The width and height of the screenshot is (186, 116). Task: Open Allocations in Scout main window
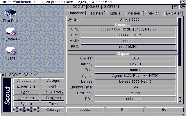[x=26, y=81]
